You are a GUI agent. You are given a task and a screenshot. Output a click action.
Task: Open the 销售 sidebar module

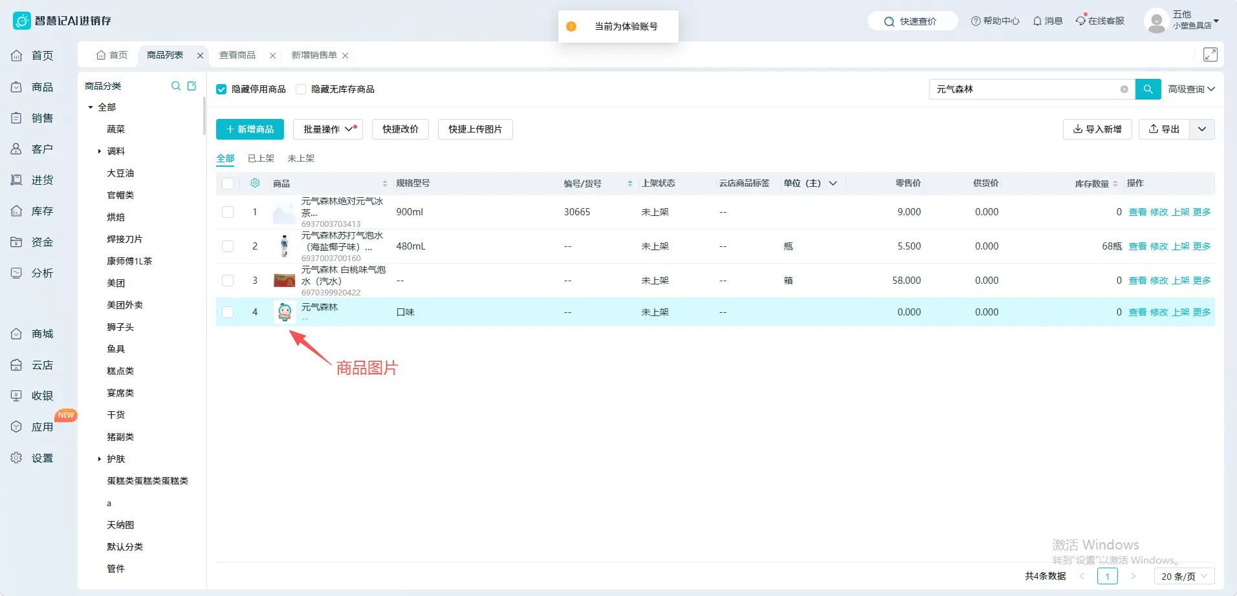32,118
